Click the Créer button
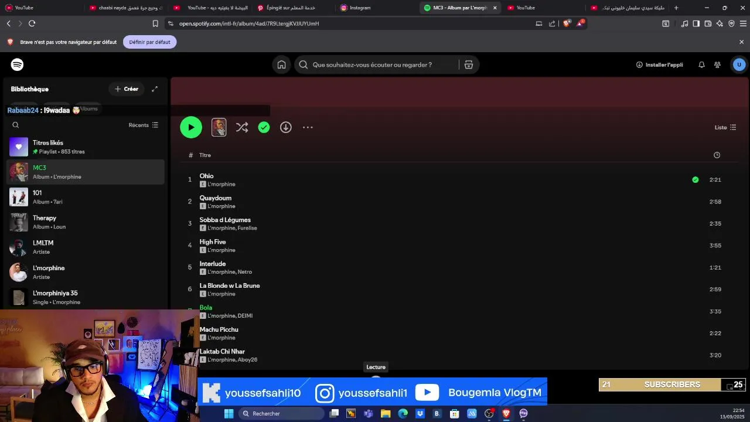 127,89
